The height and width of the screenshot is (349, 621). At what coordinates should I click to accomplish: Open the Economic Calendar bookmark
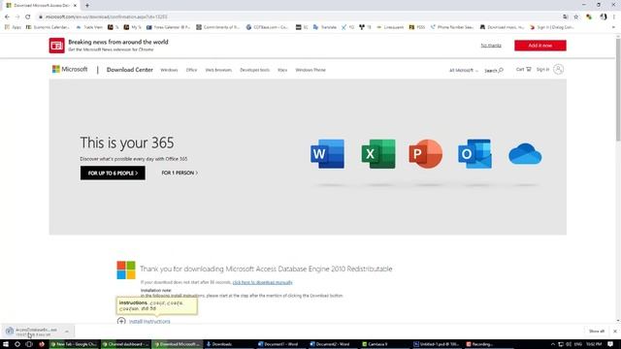(x=48, y=27)
